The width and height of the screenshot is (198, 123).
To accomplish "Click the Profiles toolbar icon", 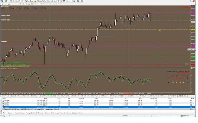I will (x=6, y=1).
